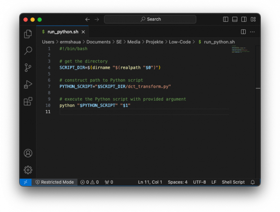Toggle the primary side bar visibility
Image resolution: width=280 pixels, height=212 pixels.
click(226, 19)
